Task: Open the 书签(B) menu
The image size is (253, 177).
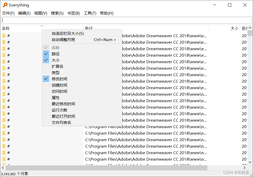Action: (74, 13)
